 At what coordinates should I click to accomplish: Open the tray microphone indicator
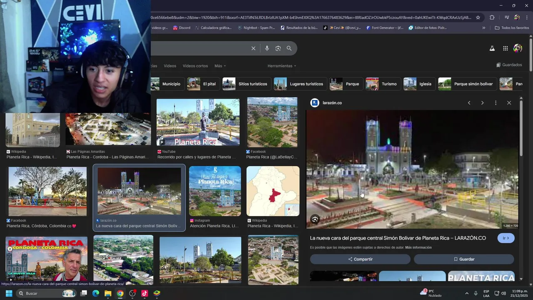476,293
